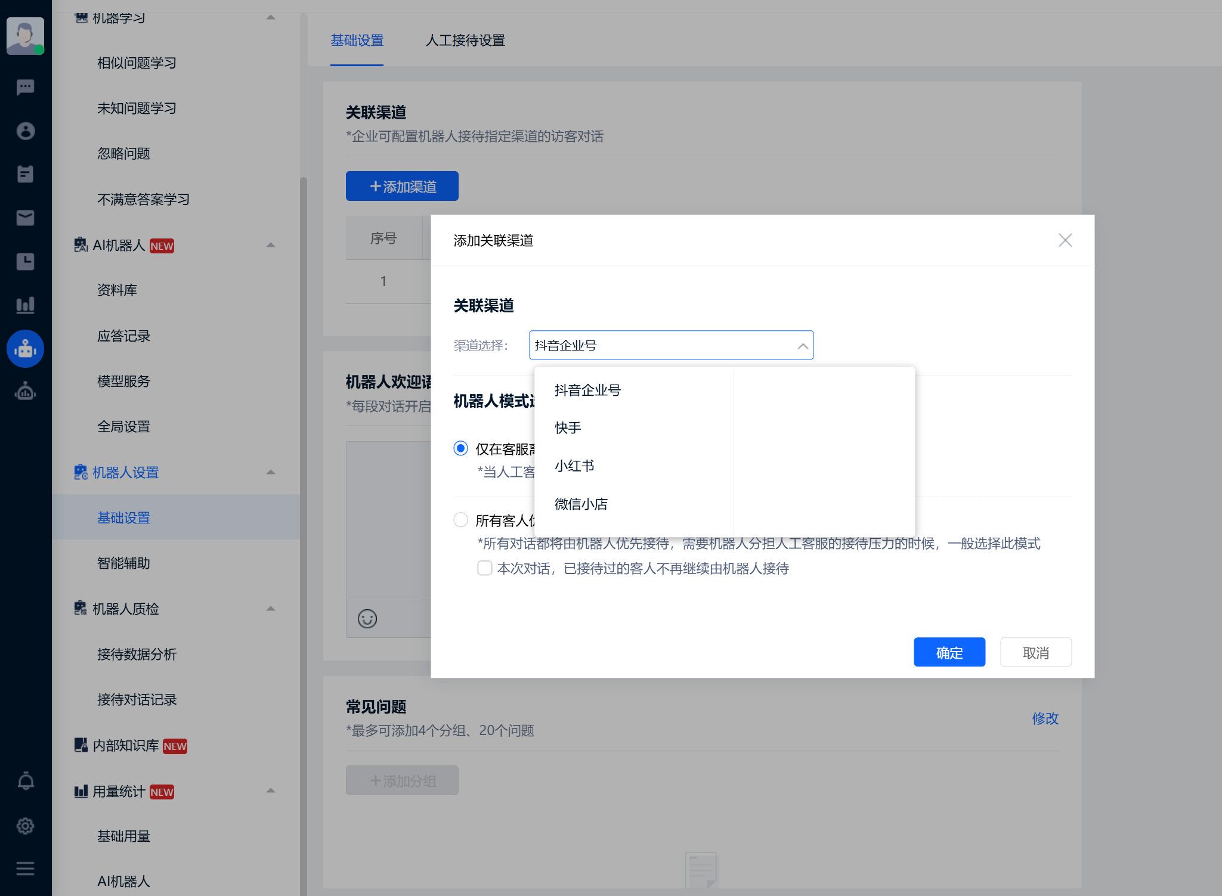Select the active robot icon in sidebar
Screen dimensions: 1222x896
[25, 349]
